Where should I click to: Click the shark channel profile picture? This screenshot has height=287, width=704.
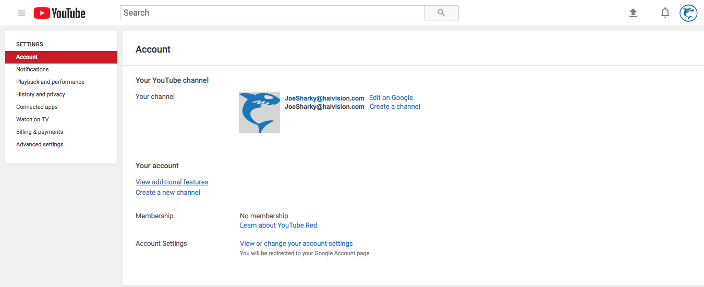click(x=259, y=113)
